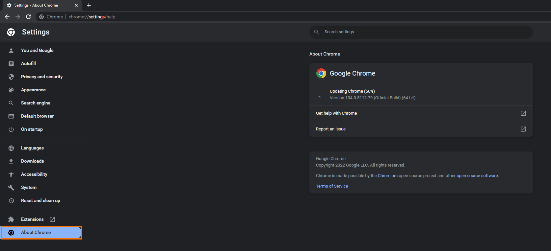Screen dimensions: 551x251
Task: Click the Privacy and security shield icon
Action: 11,77
